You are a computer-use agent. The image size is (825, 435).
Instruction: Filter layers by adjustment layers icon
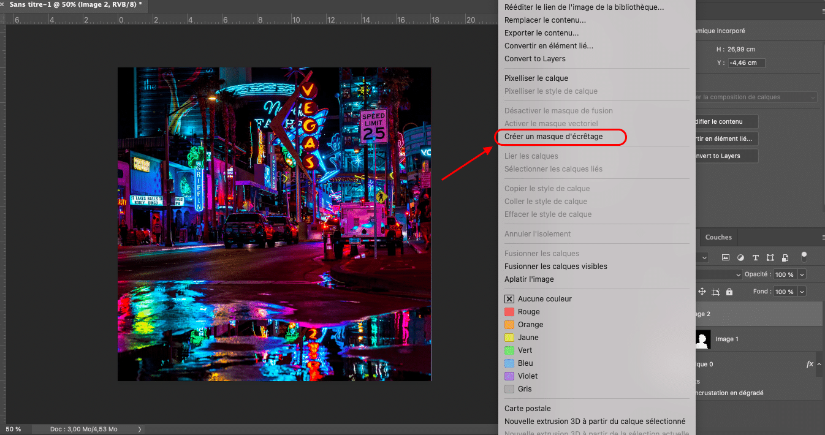pos(740,258)
